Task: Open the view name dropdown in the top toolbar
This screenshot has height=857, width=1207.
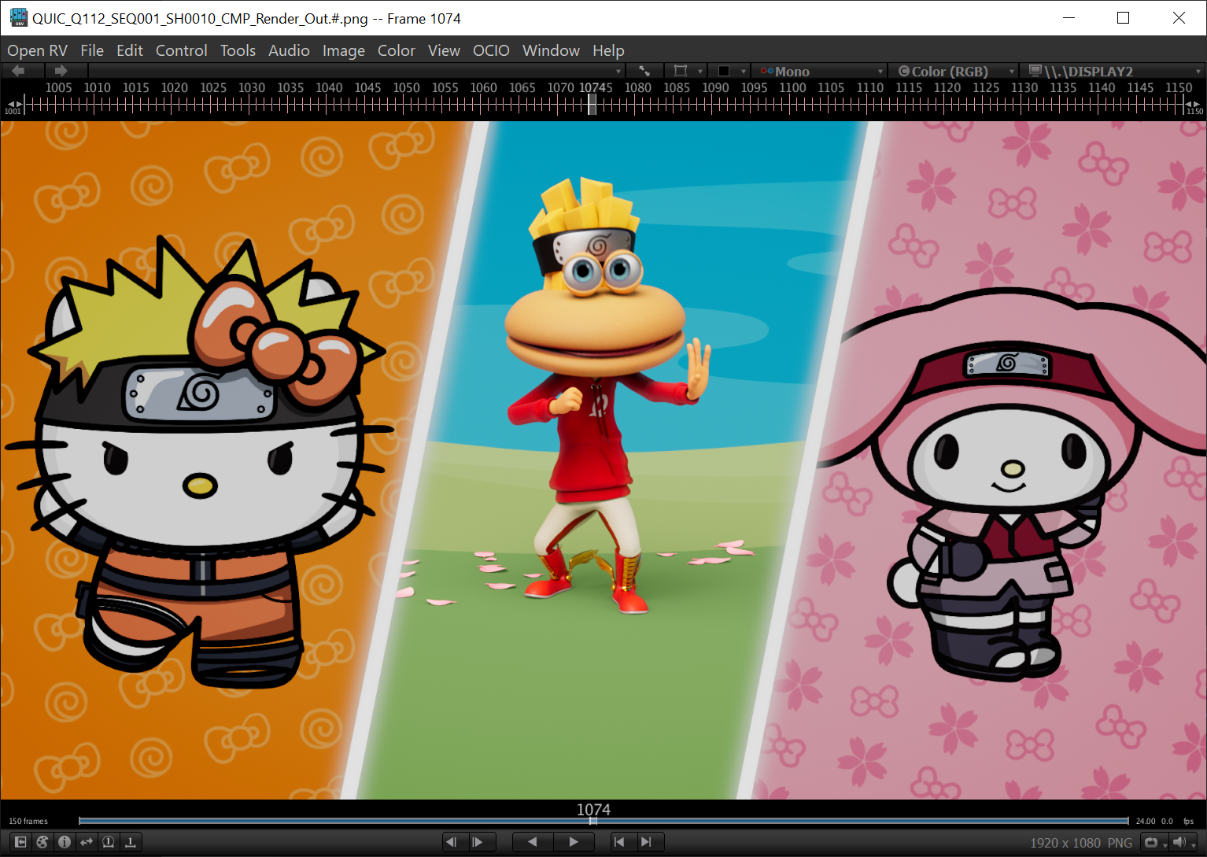Action: click(x=356, y=71)
